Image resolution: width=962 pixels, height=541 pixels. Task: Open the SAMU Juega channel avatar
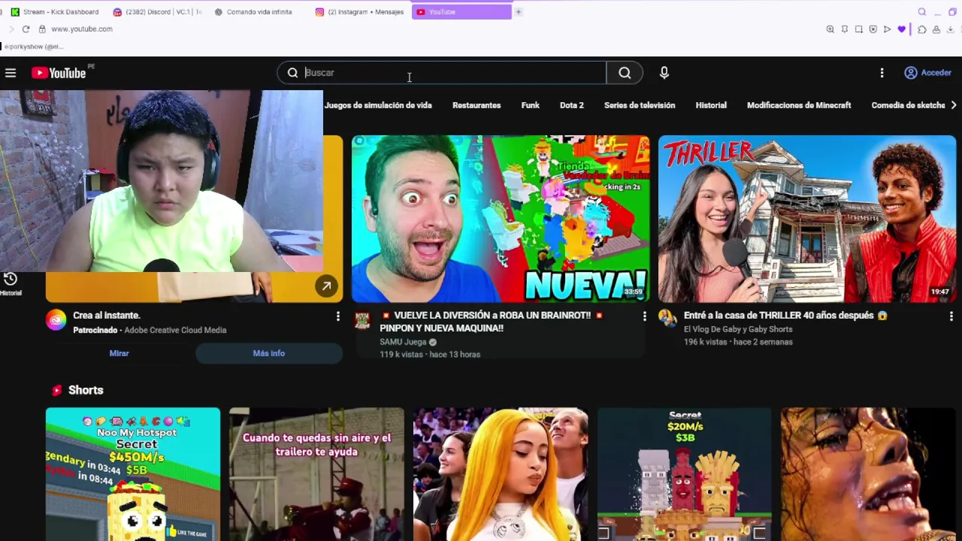click(x=362, y=321)
